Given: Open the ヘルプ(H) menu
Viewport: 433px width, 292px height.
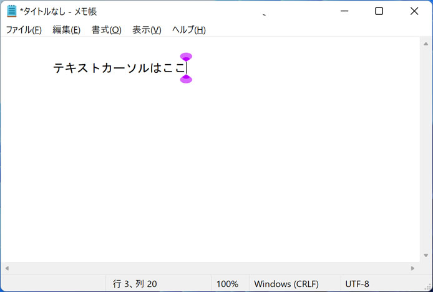Looking at the screenshot, I should [189, 30].
